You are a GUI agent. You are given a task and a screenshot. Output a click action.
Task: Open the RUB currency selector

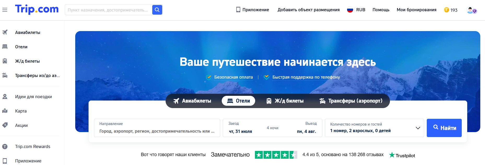pyautogui.click(x=361, y=10)
